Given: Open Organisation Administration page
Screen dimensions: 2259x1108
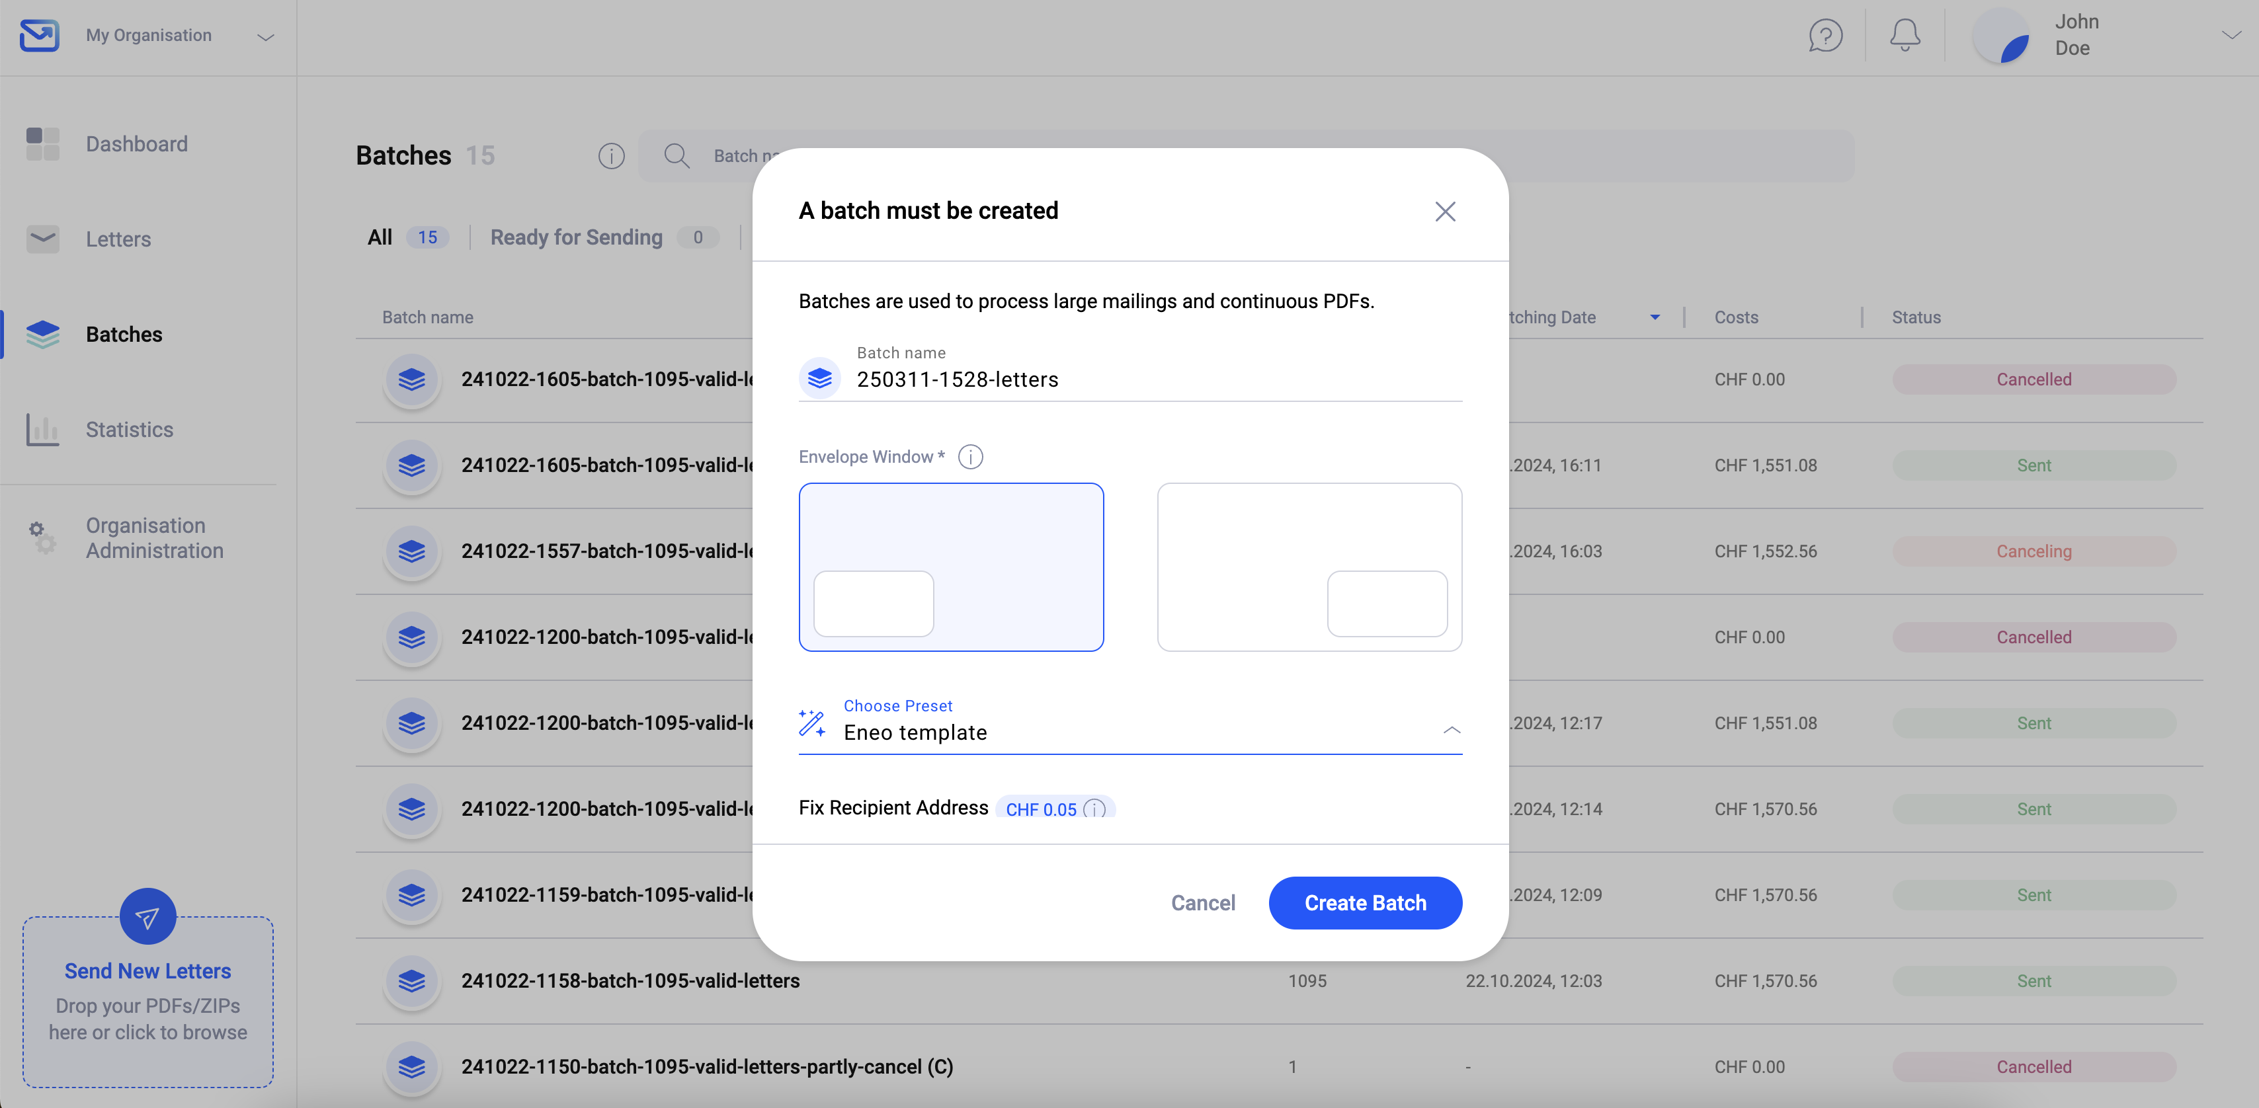Looking at the screenshot, I should click(x=154, y=538).
